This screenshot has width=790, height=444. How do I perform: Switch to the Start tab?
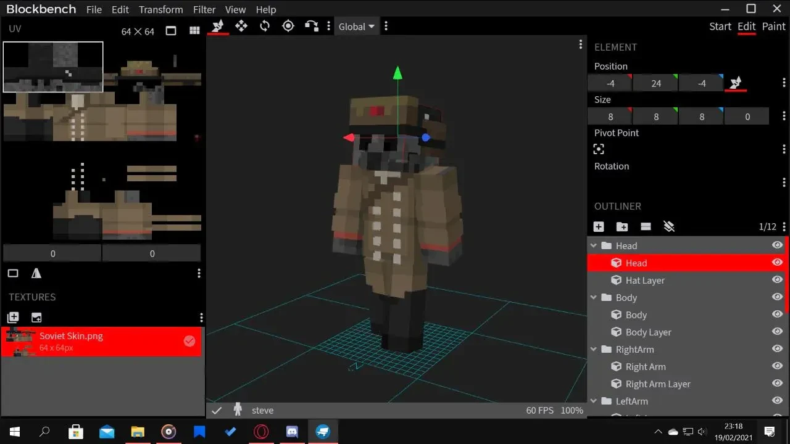720,27
